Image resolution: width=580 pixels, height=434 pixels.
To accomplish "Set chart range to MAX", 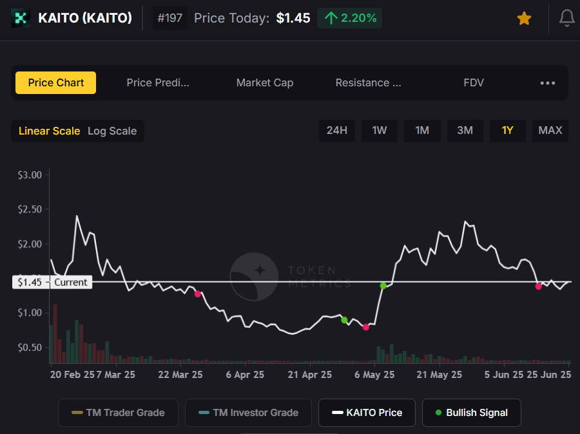I will pos(550,131).
